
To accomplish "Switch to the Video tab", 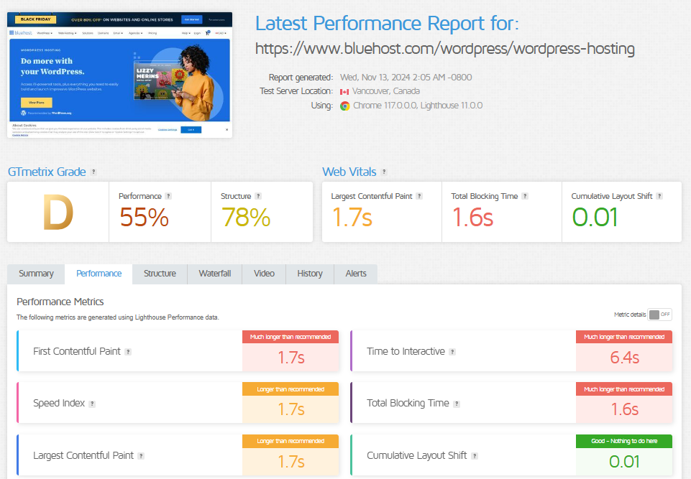I will (264, 274).
